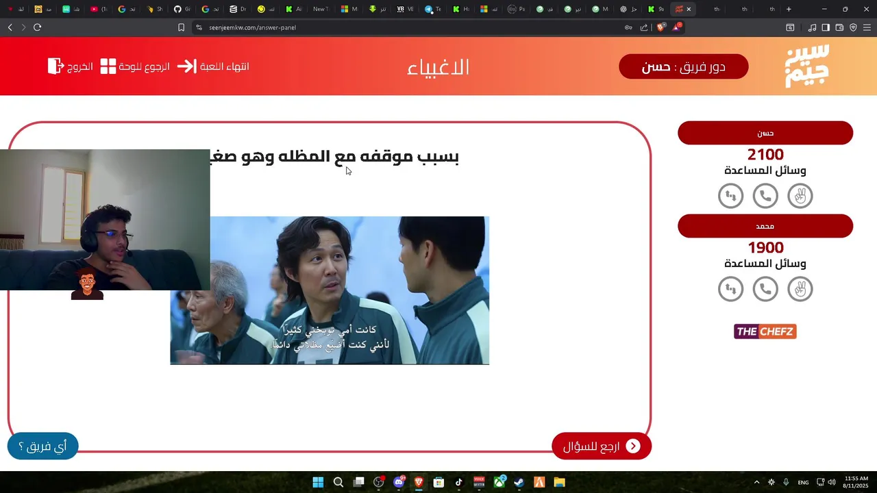Open Xbox app from the taskbar
Viewport: 877px width, 493px height.
pos(499,482)
